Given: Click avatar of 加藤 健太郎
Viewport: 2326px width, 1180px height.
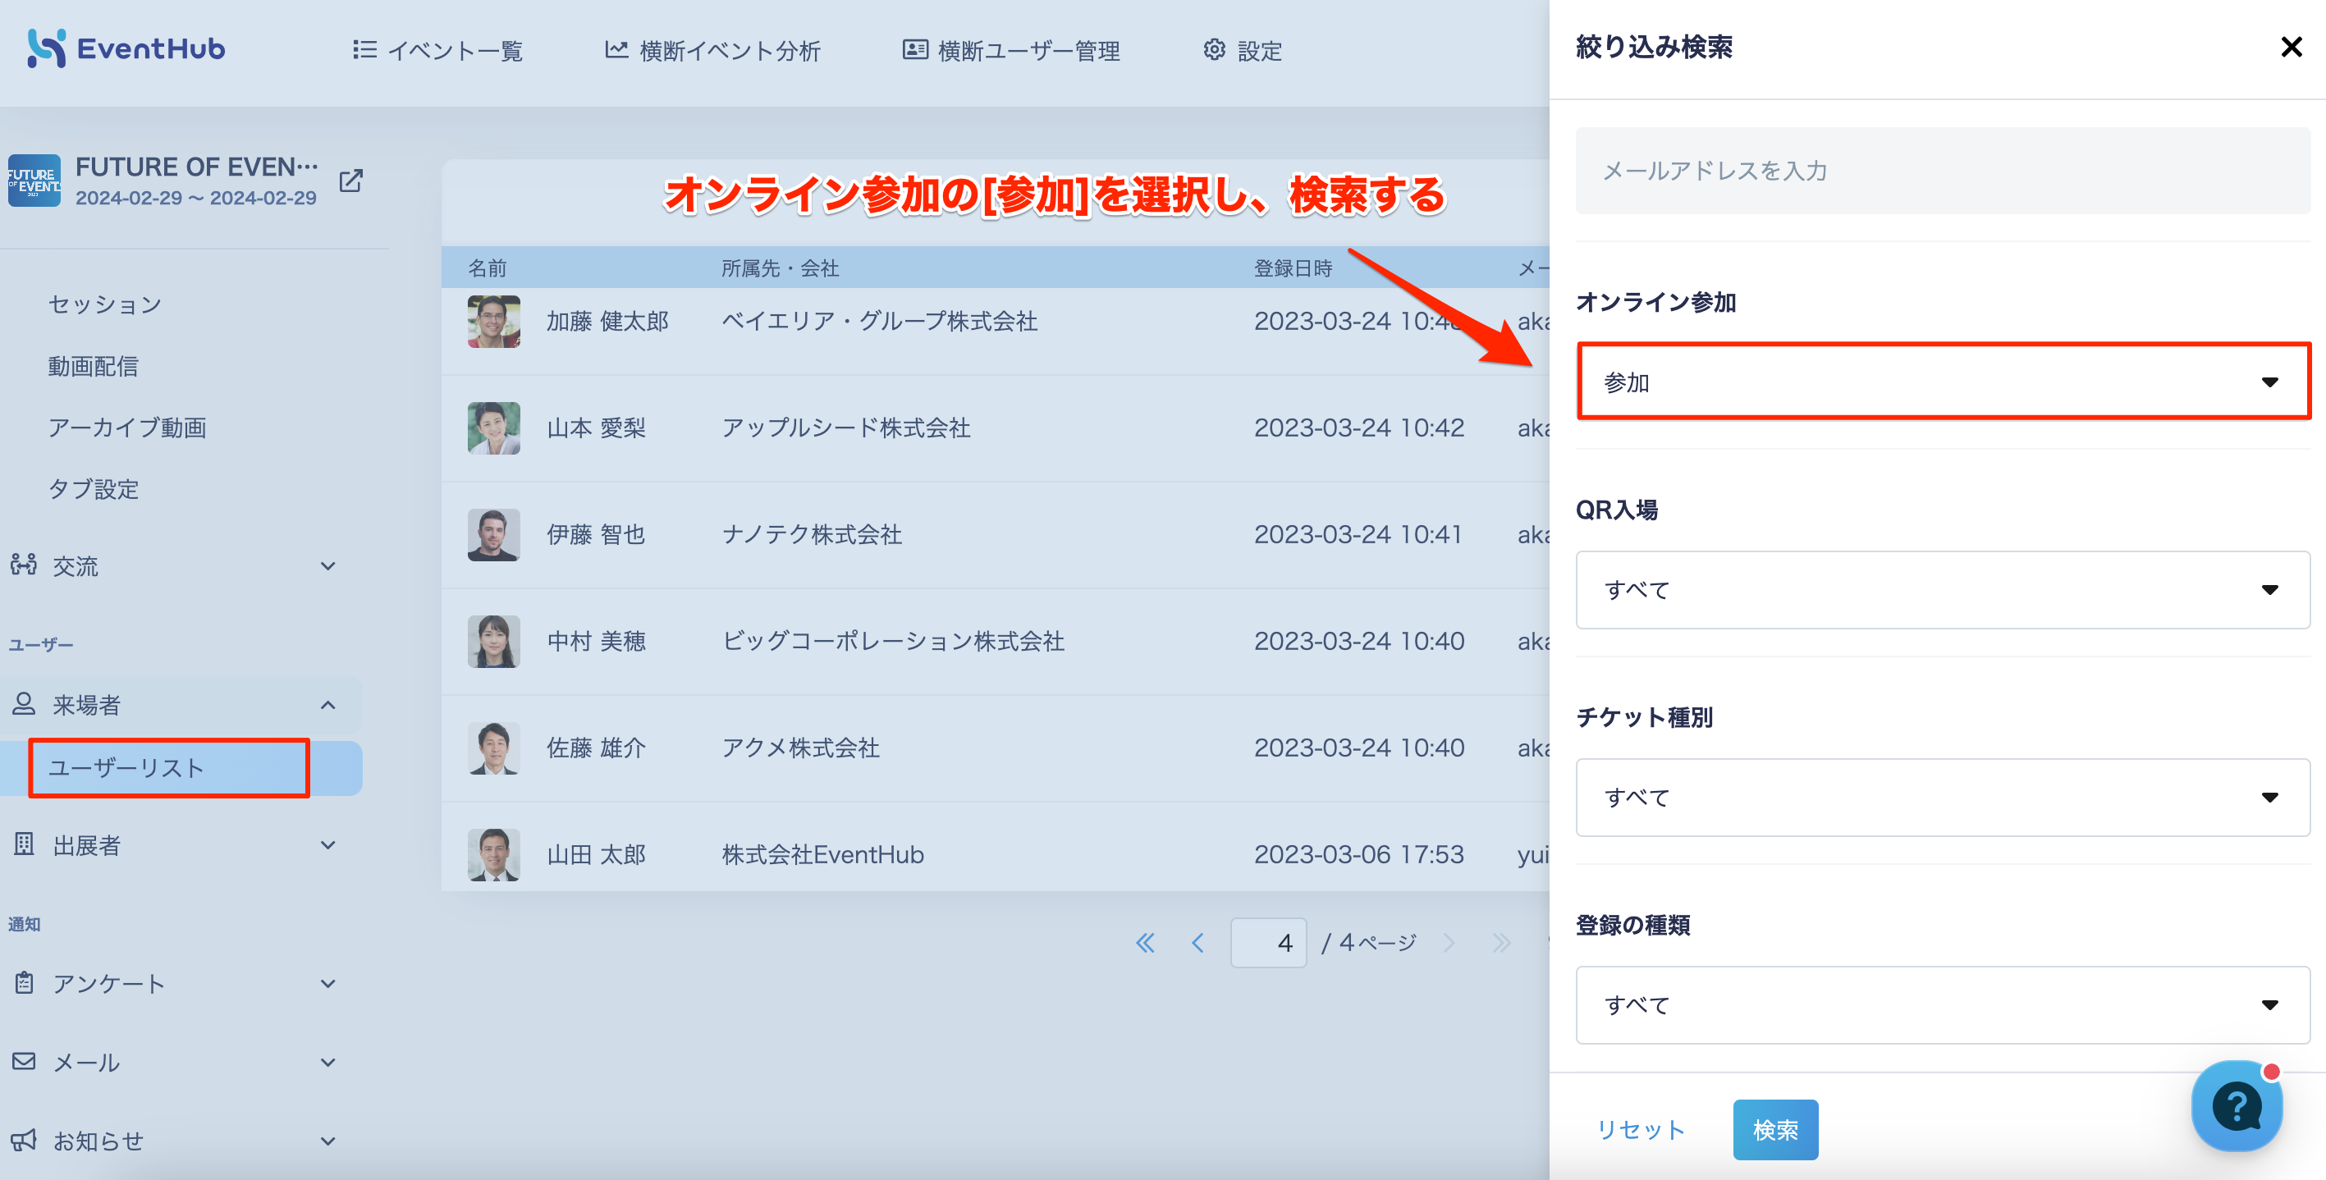Looking at the screenshot, I should 494,322.
